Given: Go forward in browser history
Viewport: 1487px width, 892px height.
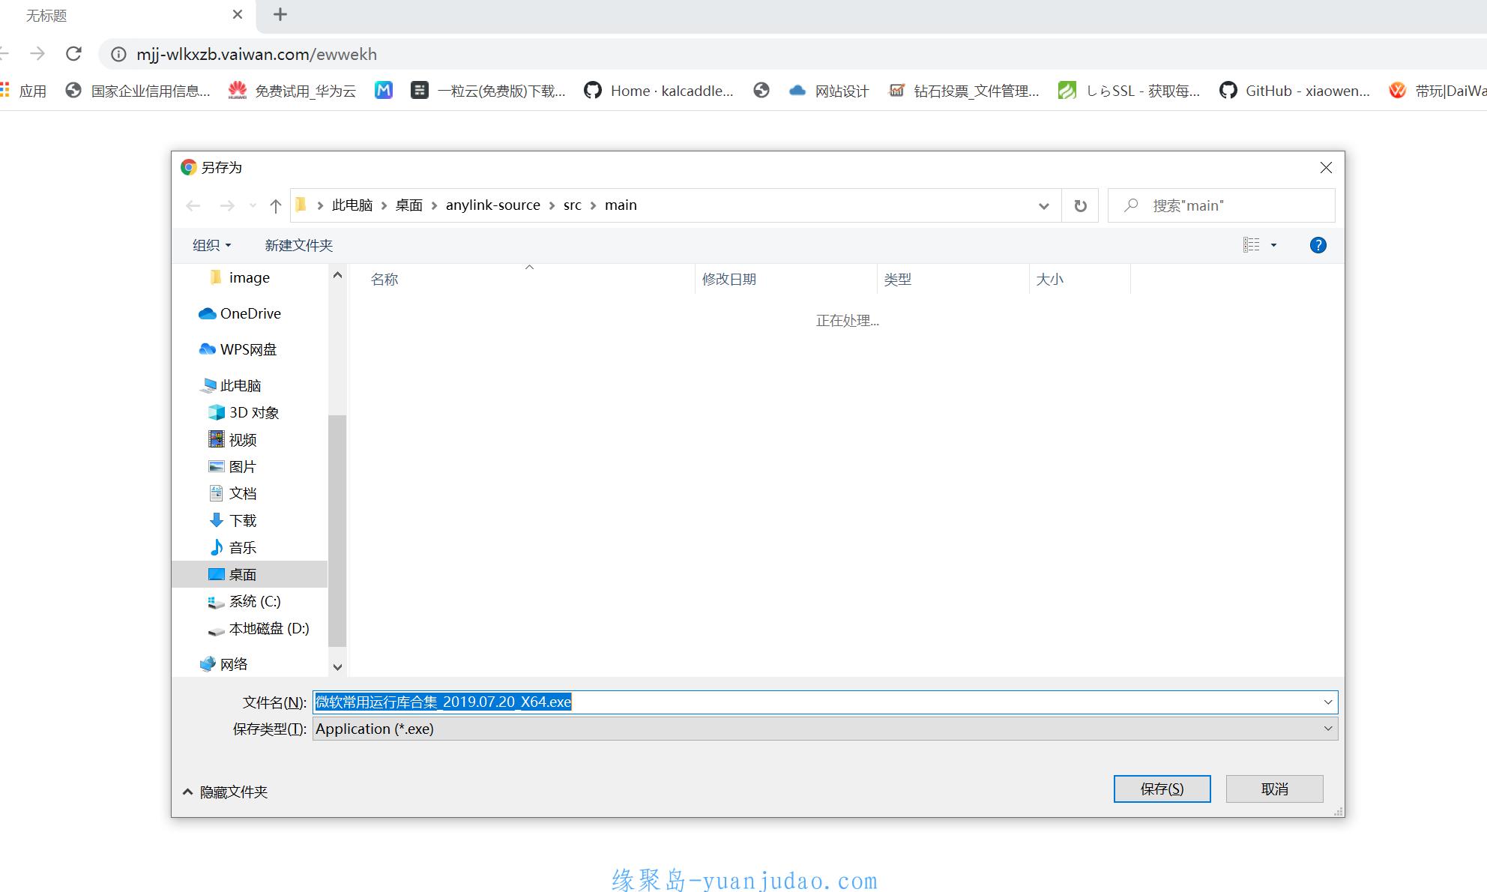Looking at the screenshot, I should tap(37, 54).
